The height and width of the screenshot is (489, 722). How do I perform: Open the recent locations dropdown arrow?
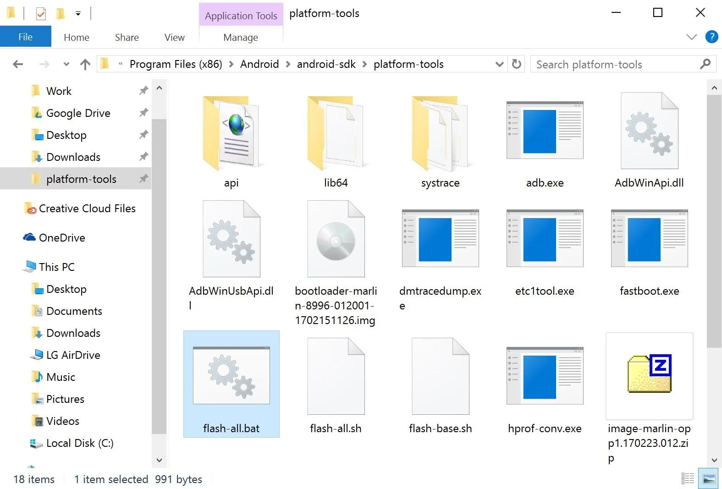pos(66,64)
